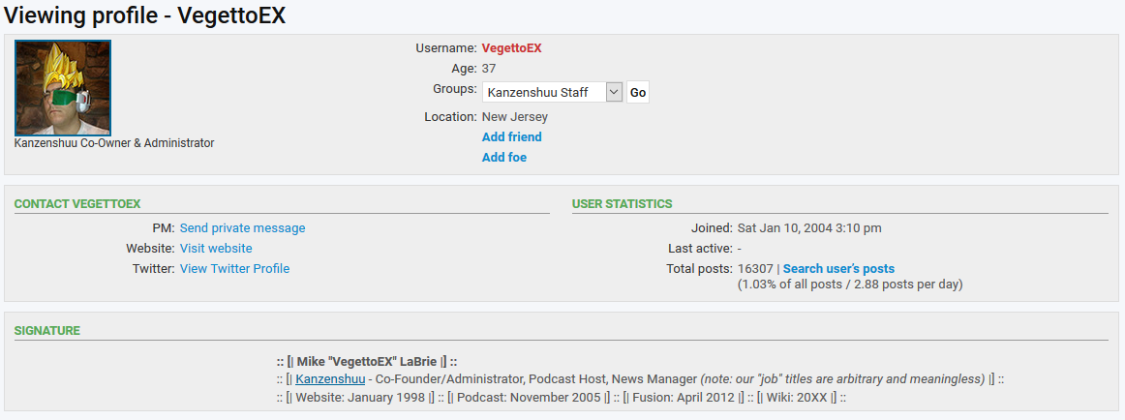This screenshot has height=420, width=1125.
Task: Open the Groups dropdown showing Kanzenshuu Staff
Action: click(x=553, y=93)
